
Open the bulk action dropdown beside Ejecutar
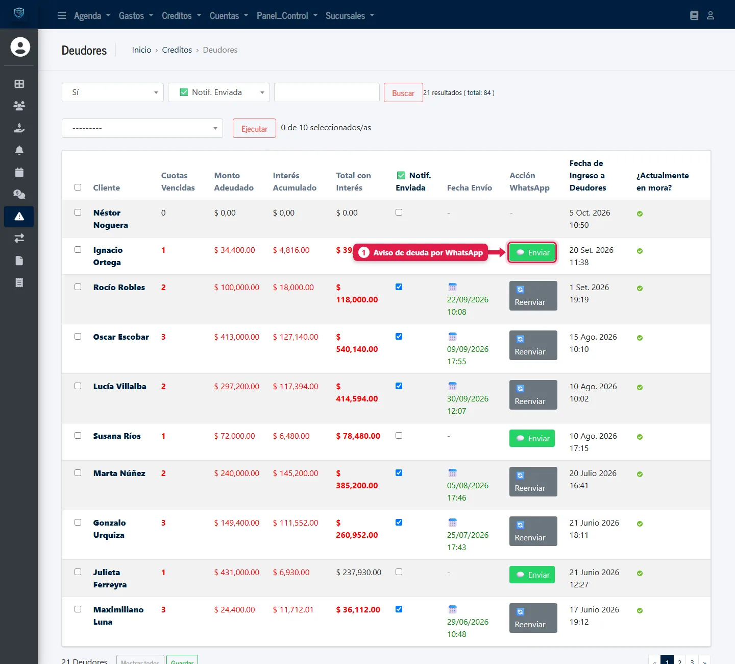142,128
